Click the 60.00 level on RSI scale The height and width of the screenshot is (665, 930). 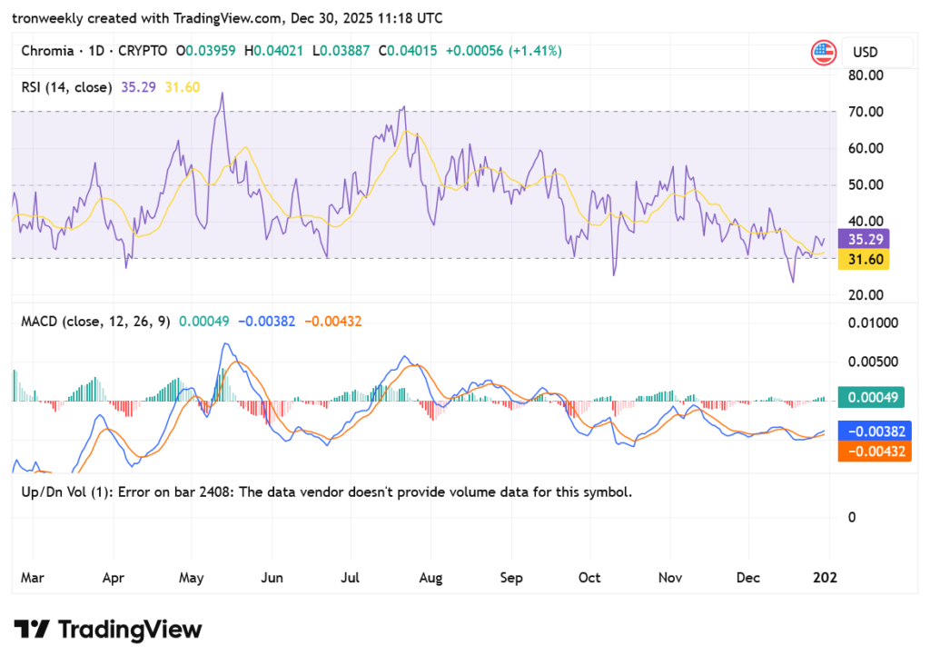pos(866,148)
